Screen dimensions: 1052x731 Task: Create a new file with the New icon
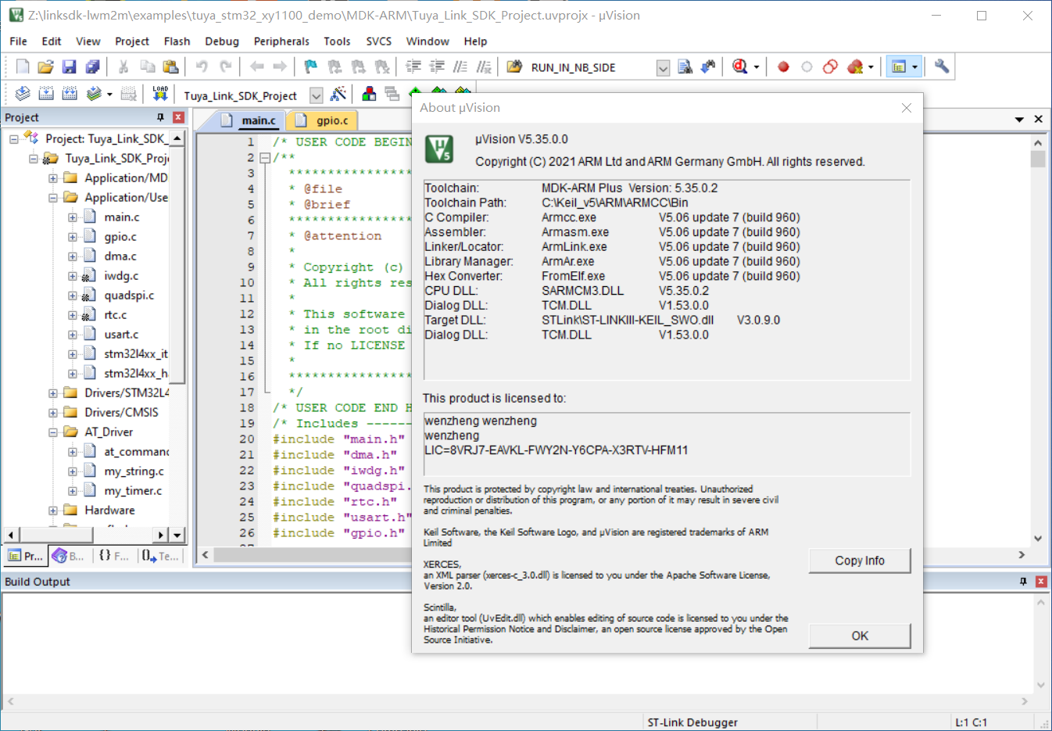(x=23, y=67)
